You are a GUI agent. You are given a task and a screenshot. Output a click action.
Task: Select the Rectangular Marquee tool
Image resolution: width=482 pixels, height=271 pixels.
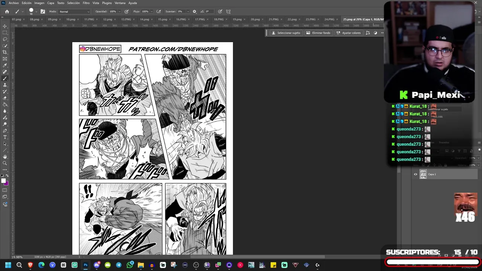coord(5,33)
